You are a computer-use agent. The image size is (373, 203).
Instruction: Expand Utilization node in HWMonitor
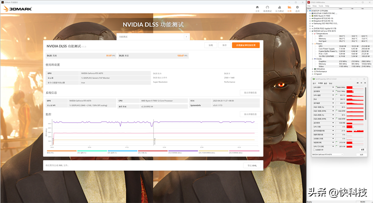(x=312, y=69)
